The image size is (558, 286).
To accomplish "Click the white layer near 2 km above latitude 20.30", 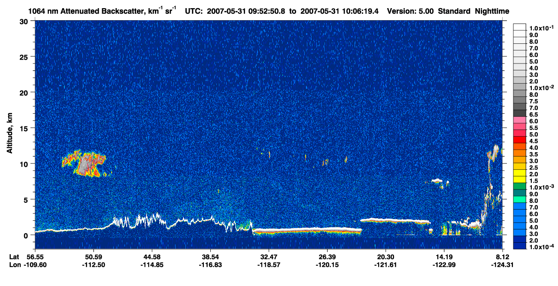I will [x=395, y=220].
